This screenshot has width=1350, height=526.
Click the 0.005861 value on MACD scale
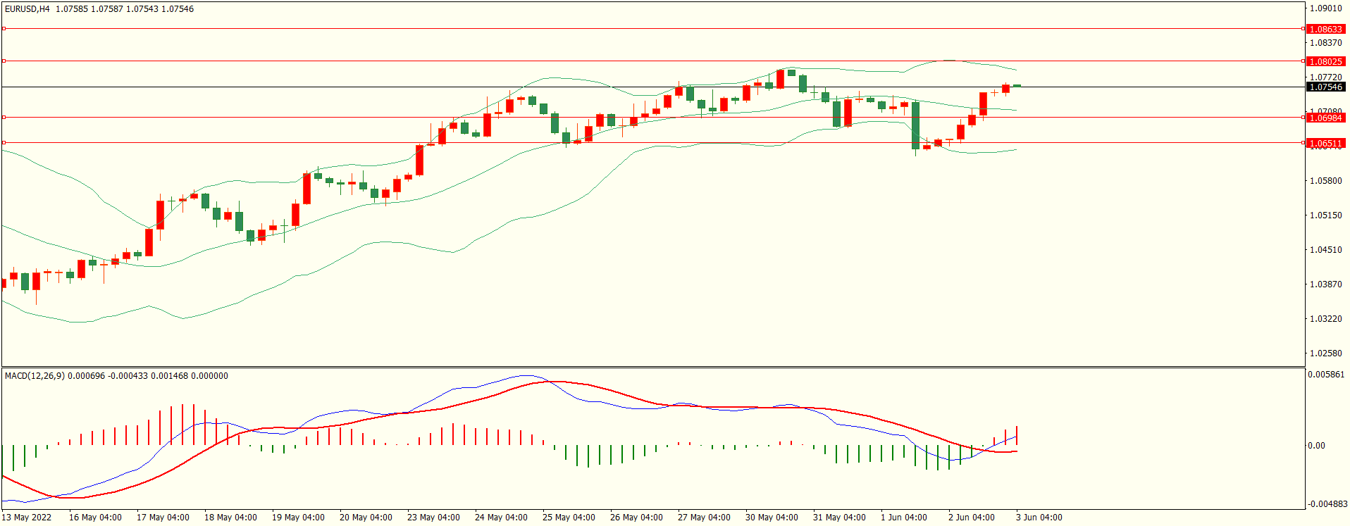pyautogui.click(x=1325, y=375)
